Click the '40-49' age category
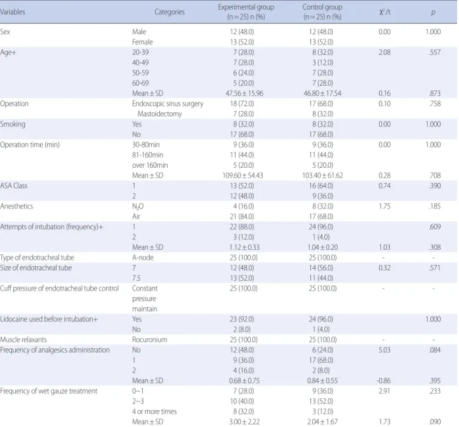The height and width of the screenshot is (427, 459). (140, 62)
